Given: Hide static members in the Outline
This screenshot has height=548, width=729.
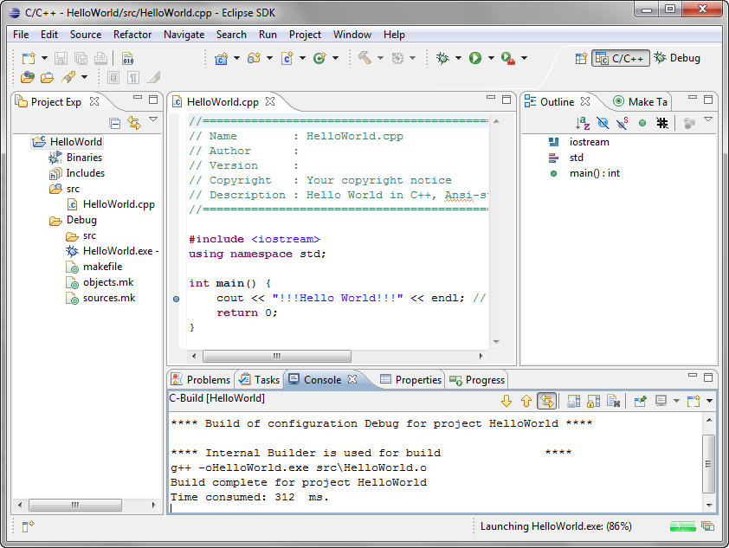Looking at the screenshot, I should (621, 122).
